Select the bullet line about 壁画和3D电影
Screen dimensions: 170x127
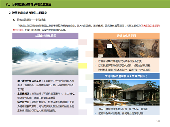[x=122, y=61]
